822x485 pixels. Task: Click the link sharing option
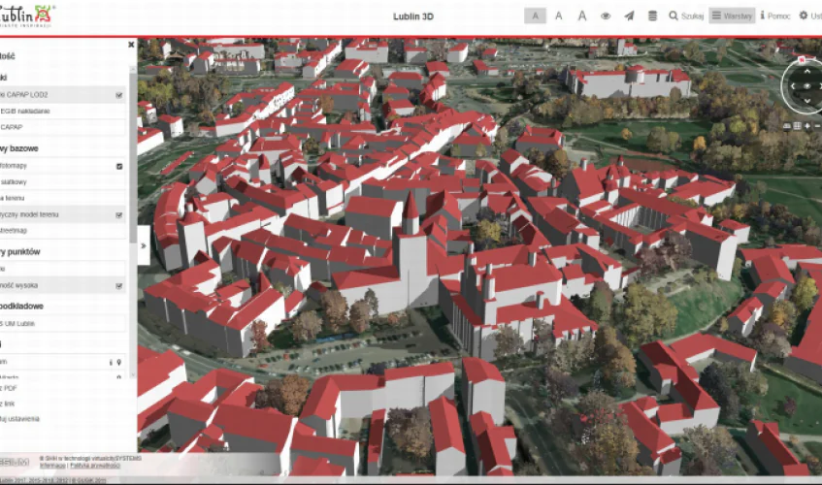[x=8, y=404]
